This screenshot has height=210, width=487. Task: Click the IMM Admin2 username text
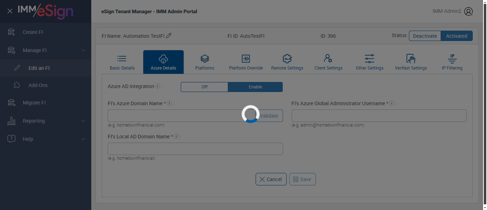(447, 11)
